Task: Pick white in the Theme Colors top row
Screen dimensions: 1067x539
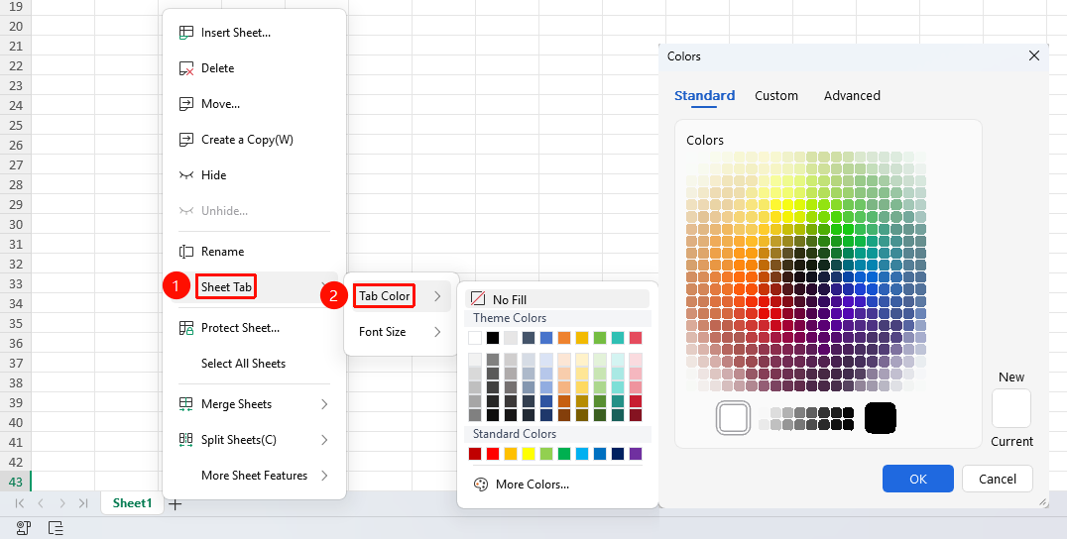Action: click(x=475, y=338)
